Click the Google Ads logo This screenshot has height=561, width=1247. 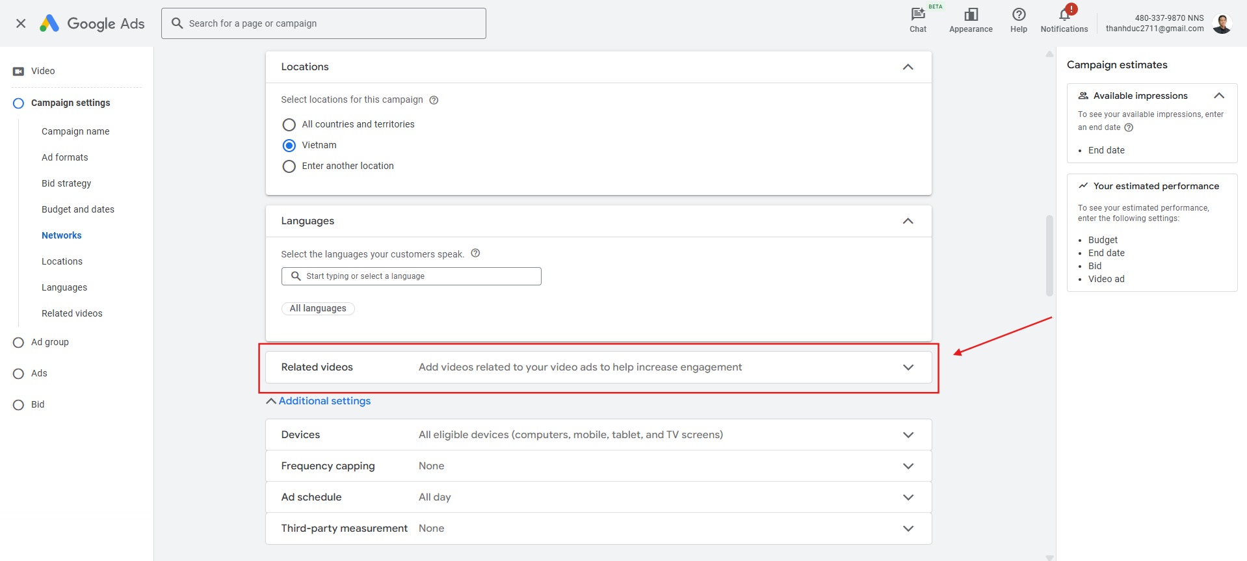tap(92, 23)
